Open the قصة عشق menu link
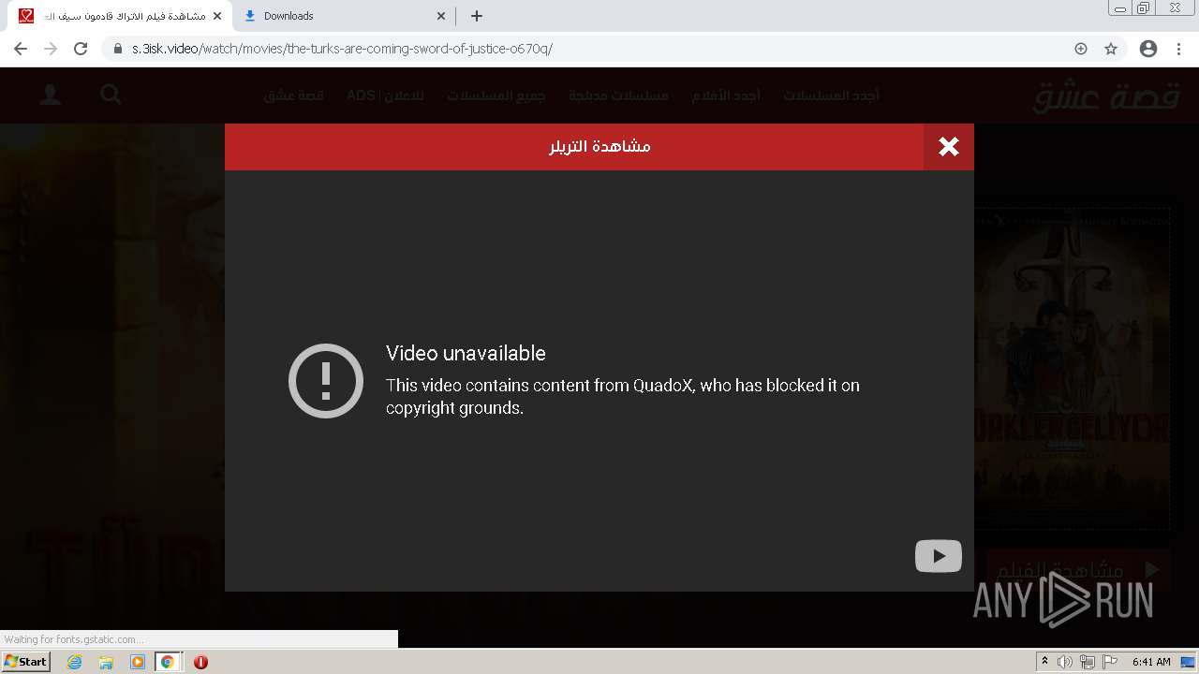The image size is (1199, 674). (x=294, y=95)
